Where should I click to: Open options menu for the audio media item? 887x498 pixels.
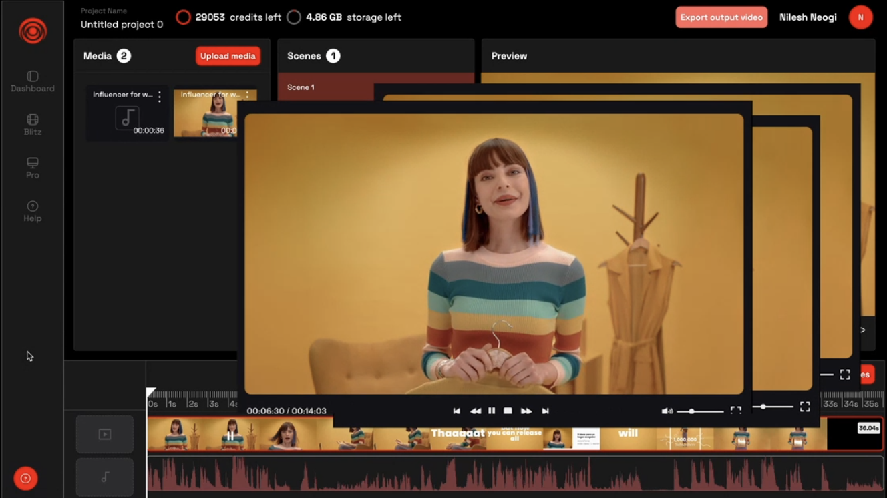coord(160,97)
